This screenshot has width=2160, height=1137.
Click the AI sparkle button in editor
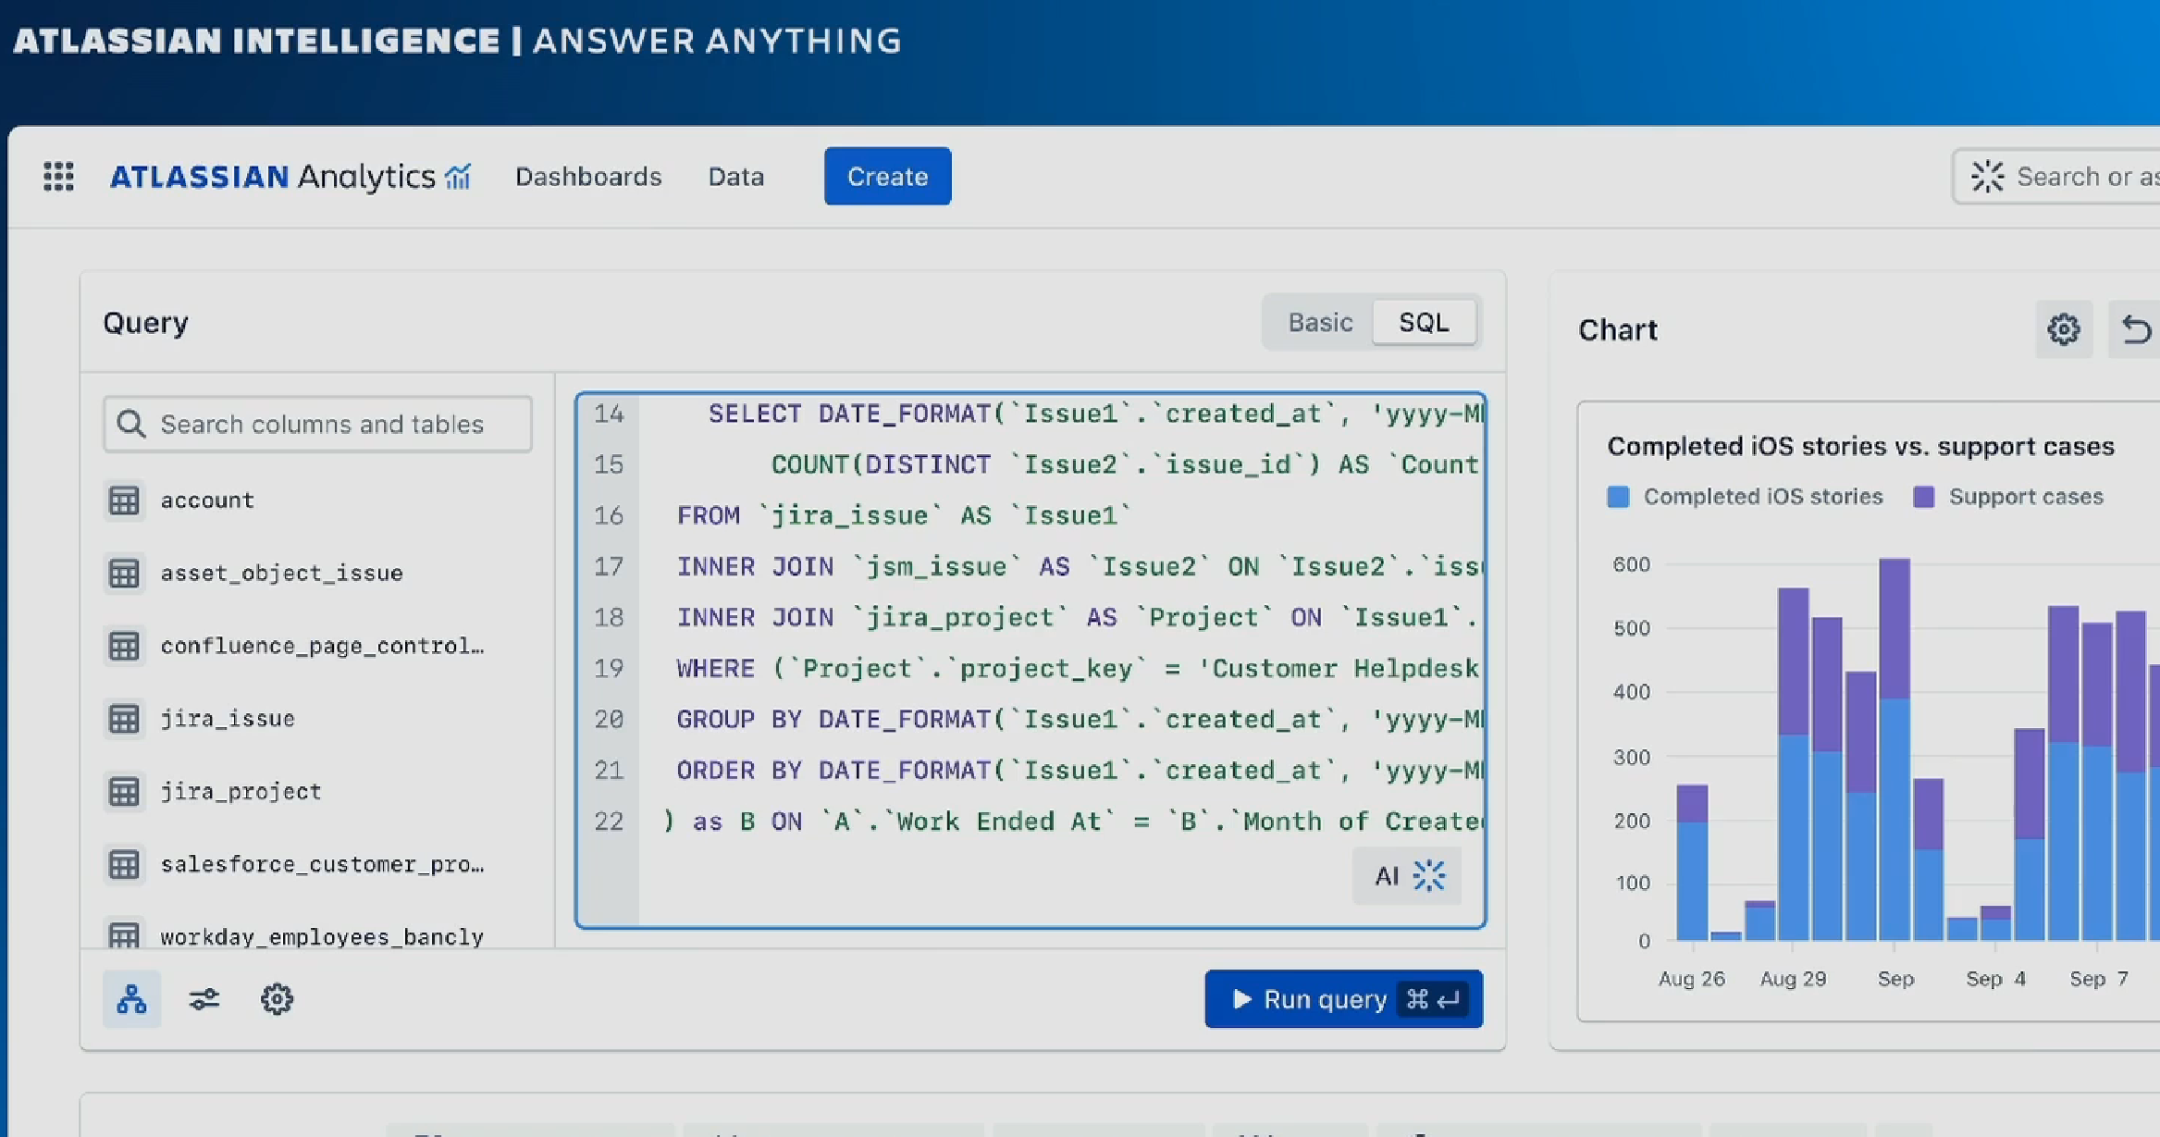coord(1407,875)
